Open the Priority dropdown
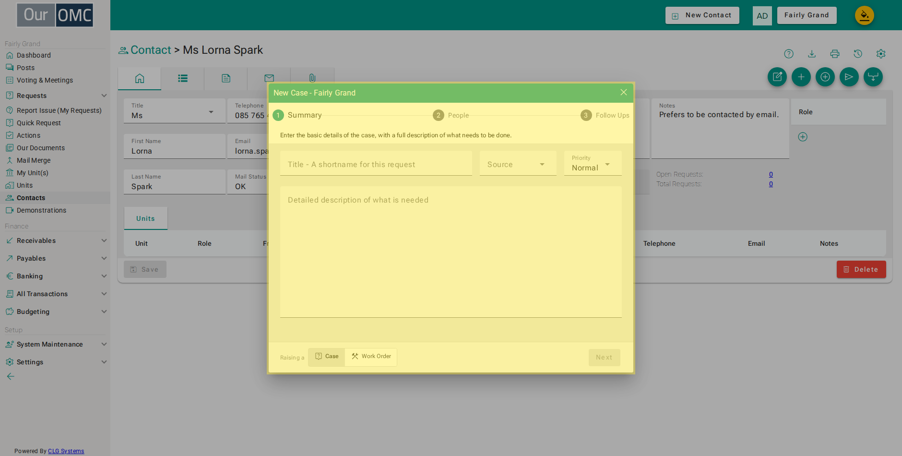Viewport: 902px width, 456px height. pyautogui.click(x=593, y=163)
